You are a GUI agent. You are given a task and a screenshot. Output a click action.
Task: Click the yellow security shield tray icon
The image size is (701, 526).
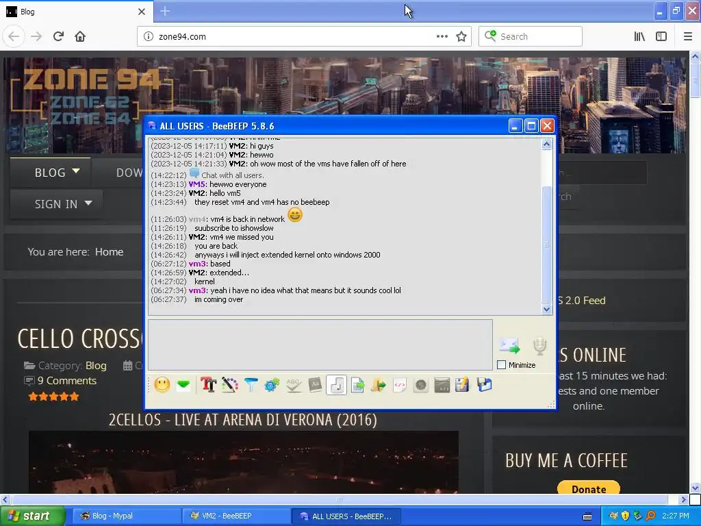625,516
